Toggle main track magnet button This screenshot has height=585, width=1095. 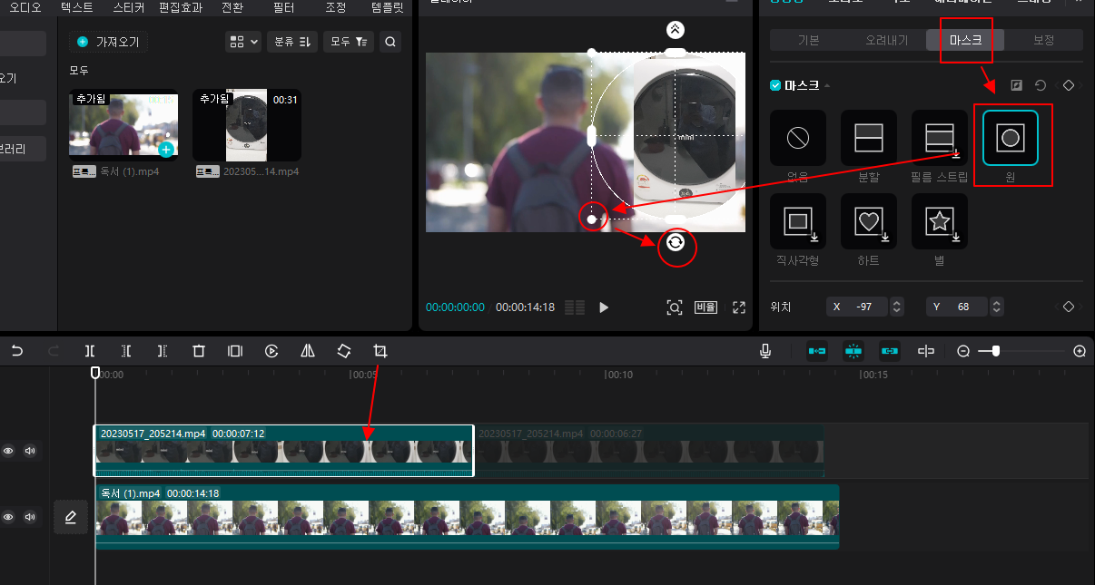pyautogui.click(x=817, y=351)
